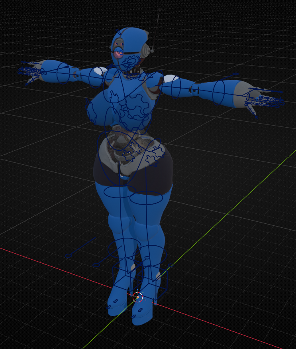The width and height of the screenshot is (296, 349).
Task: Select the small bone widget atop the helmet
Action: click(119, 32)
